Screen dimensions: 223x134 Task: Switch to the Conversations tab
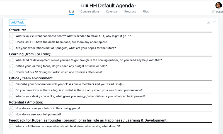tap(90, 11)
